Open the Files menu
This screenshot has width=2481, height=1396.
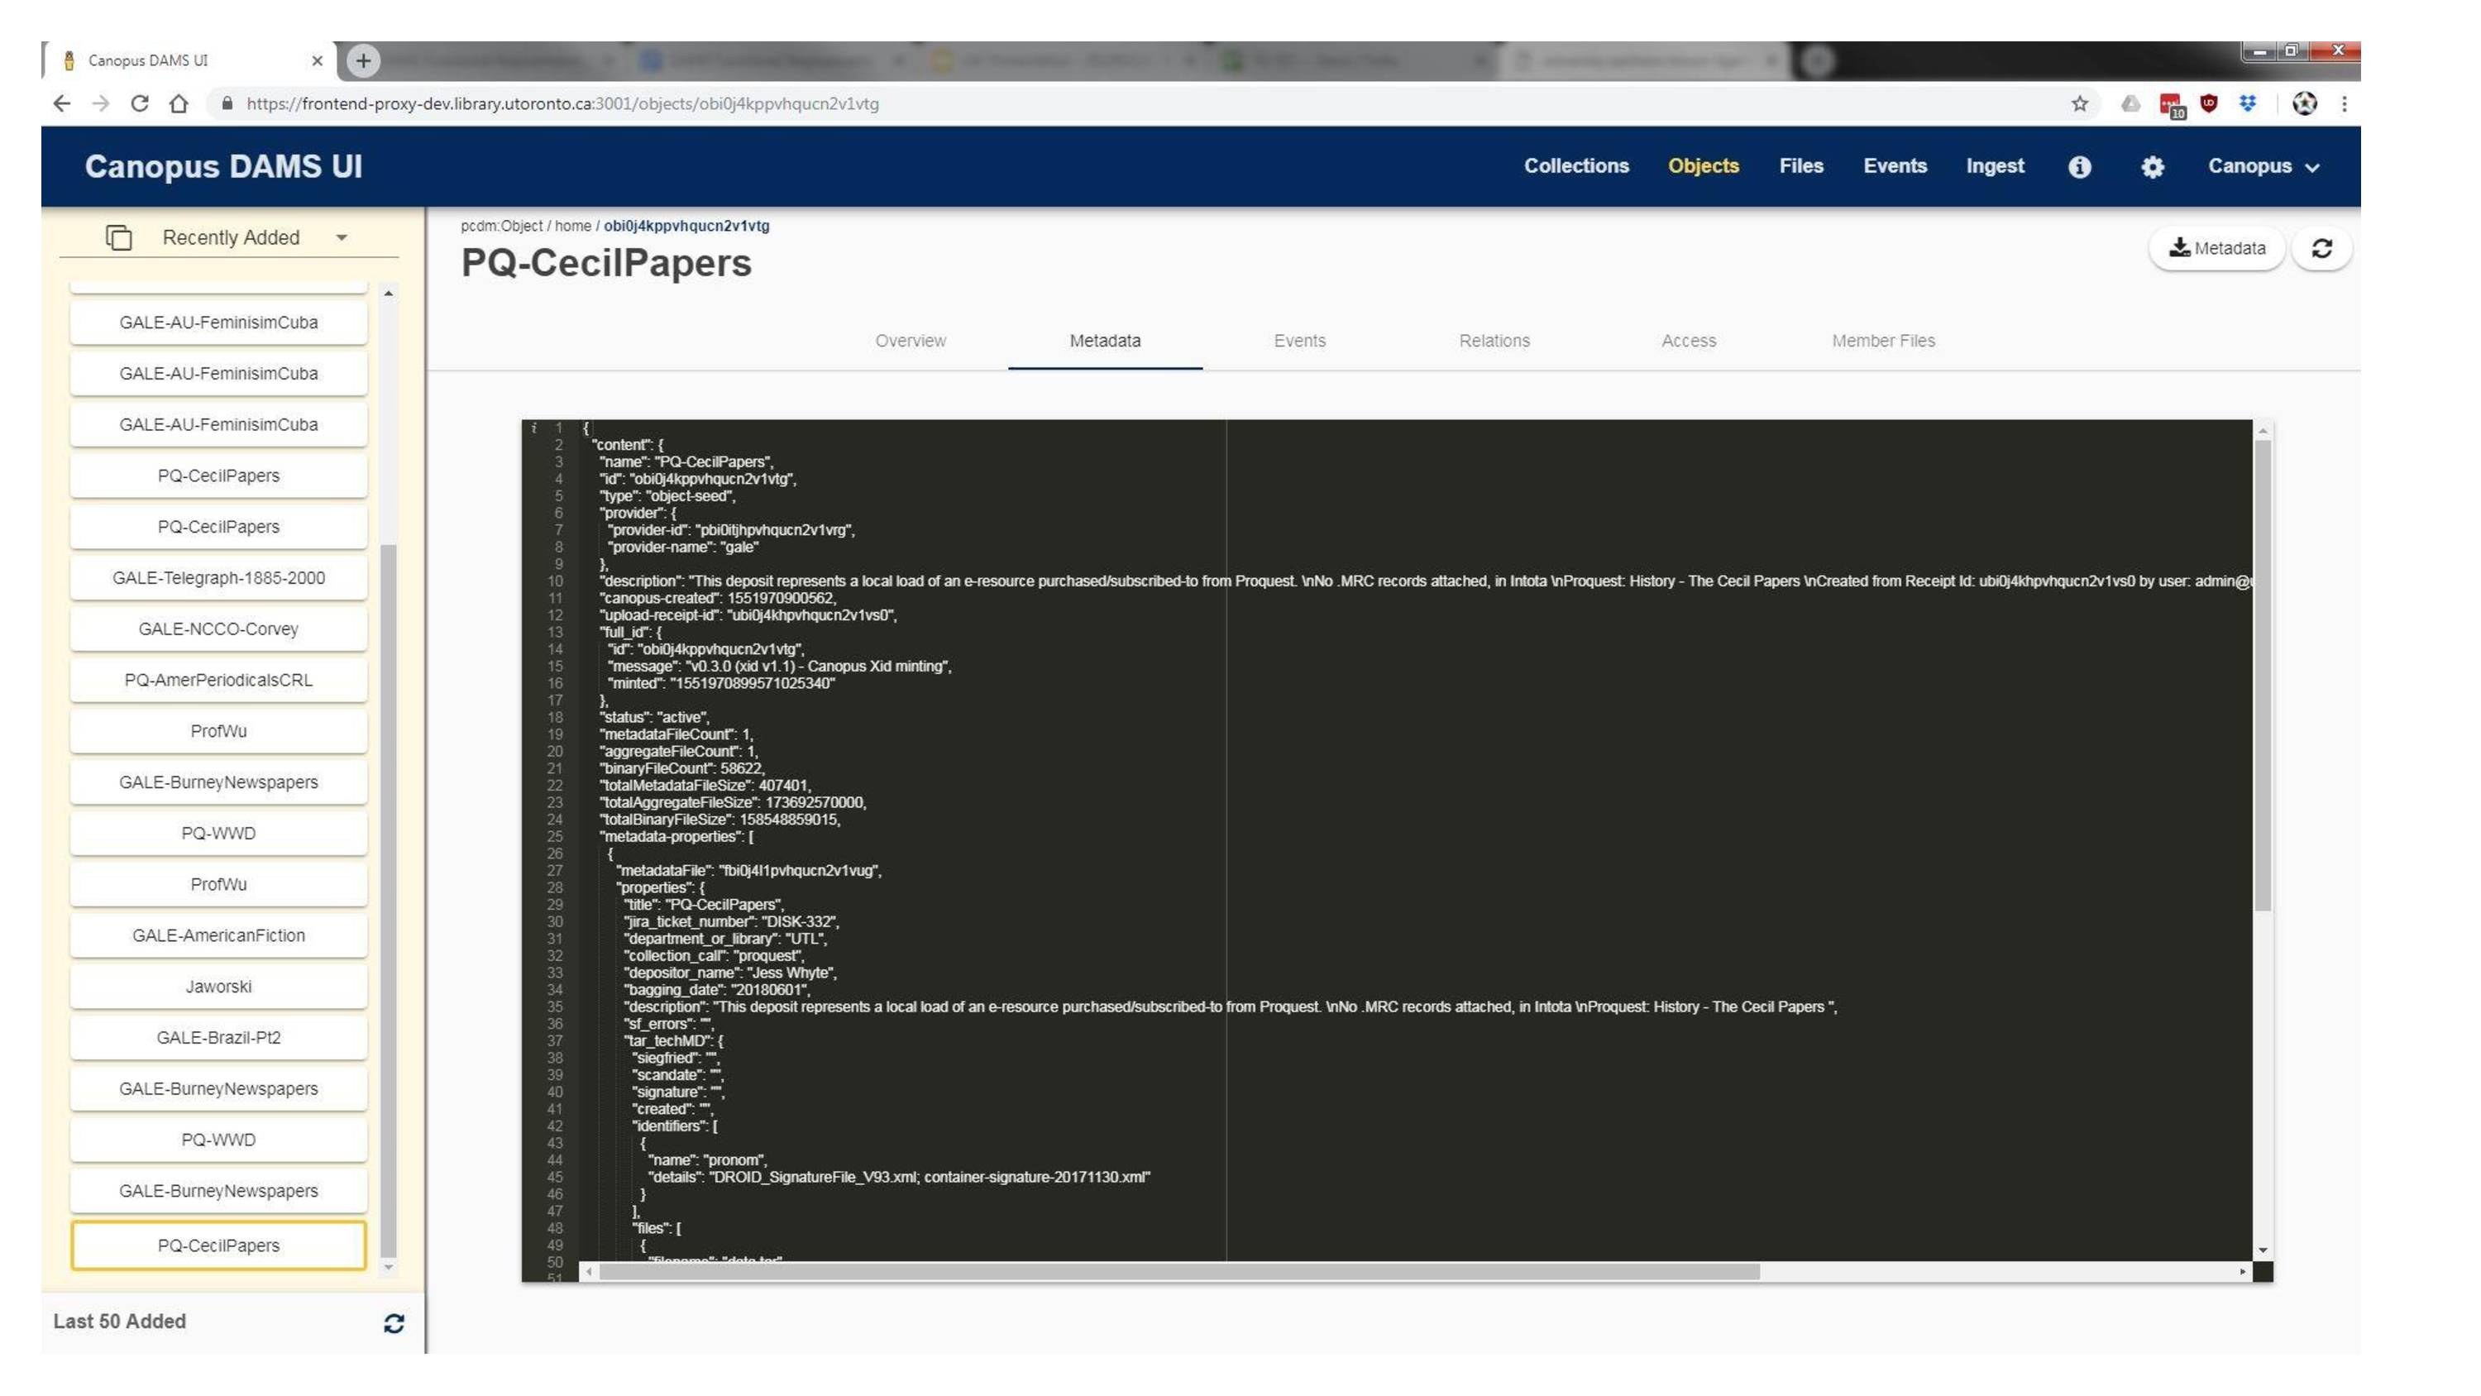click(x=1801, y=165)
